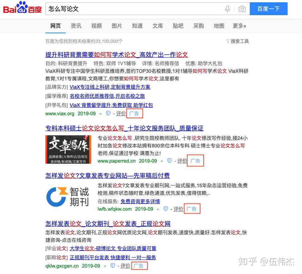This screenshot has width=302, height=274.
Task: Open 搜索工具 filter options
Action: click(240, 41)
